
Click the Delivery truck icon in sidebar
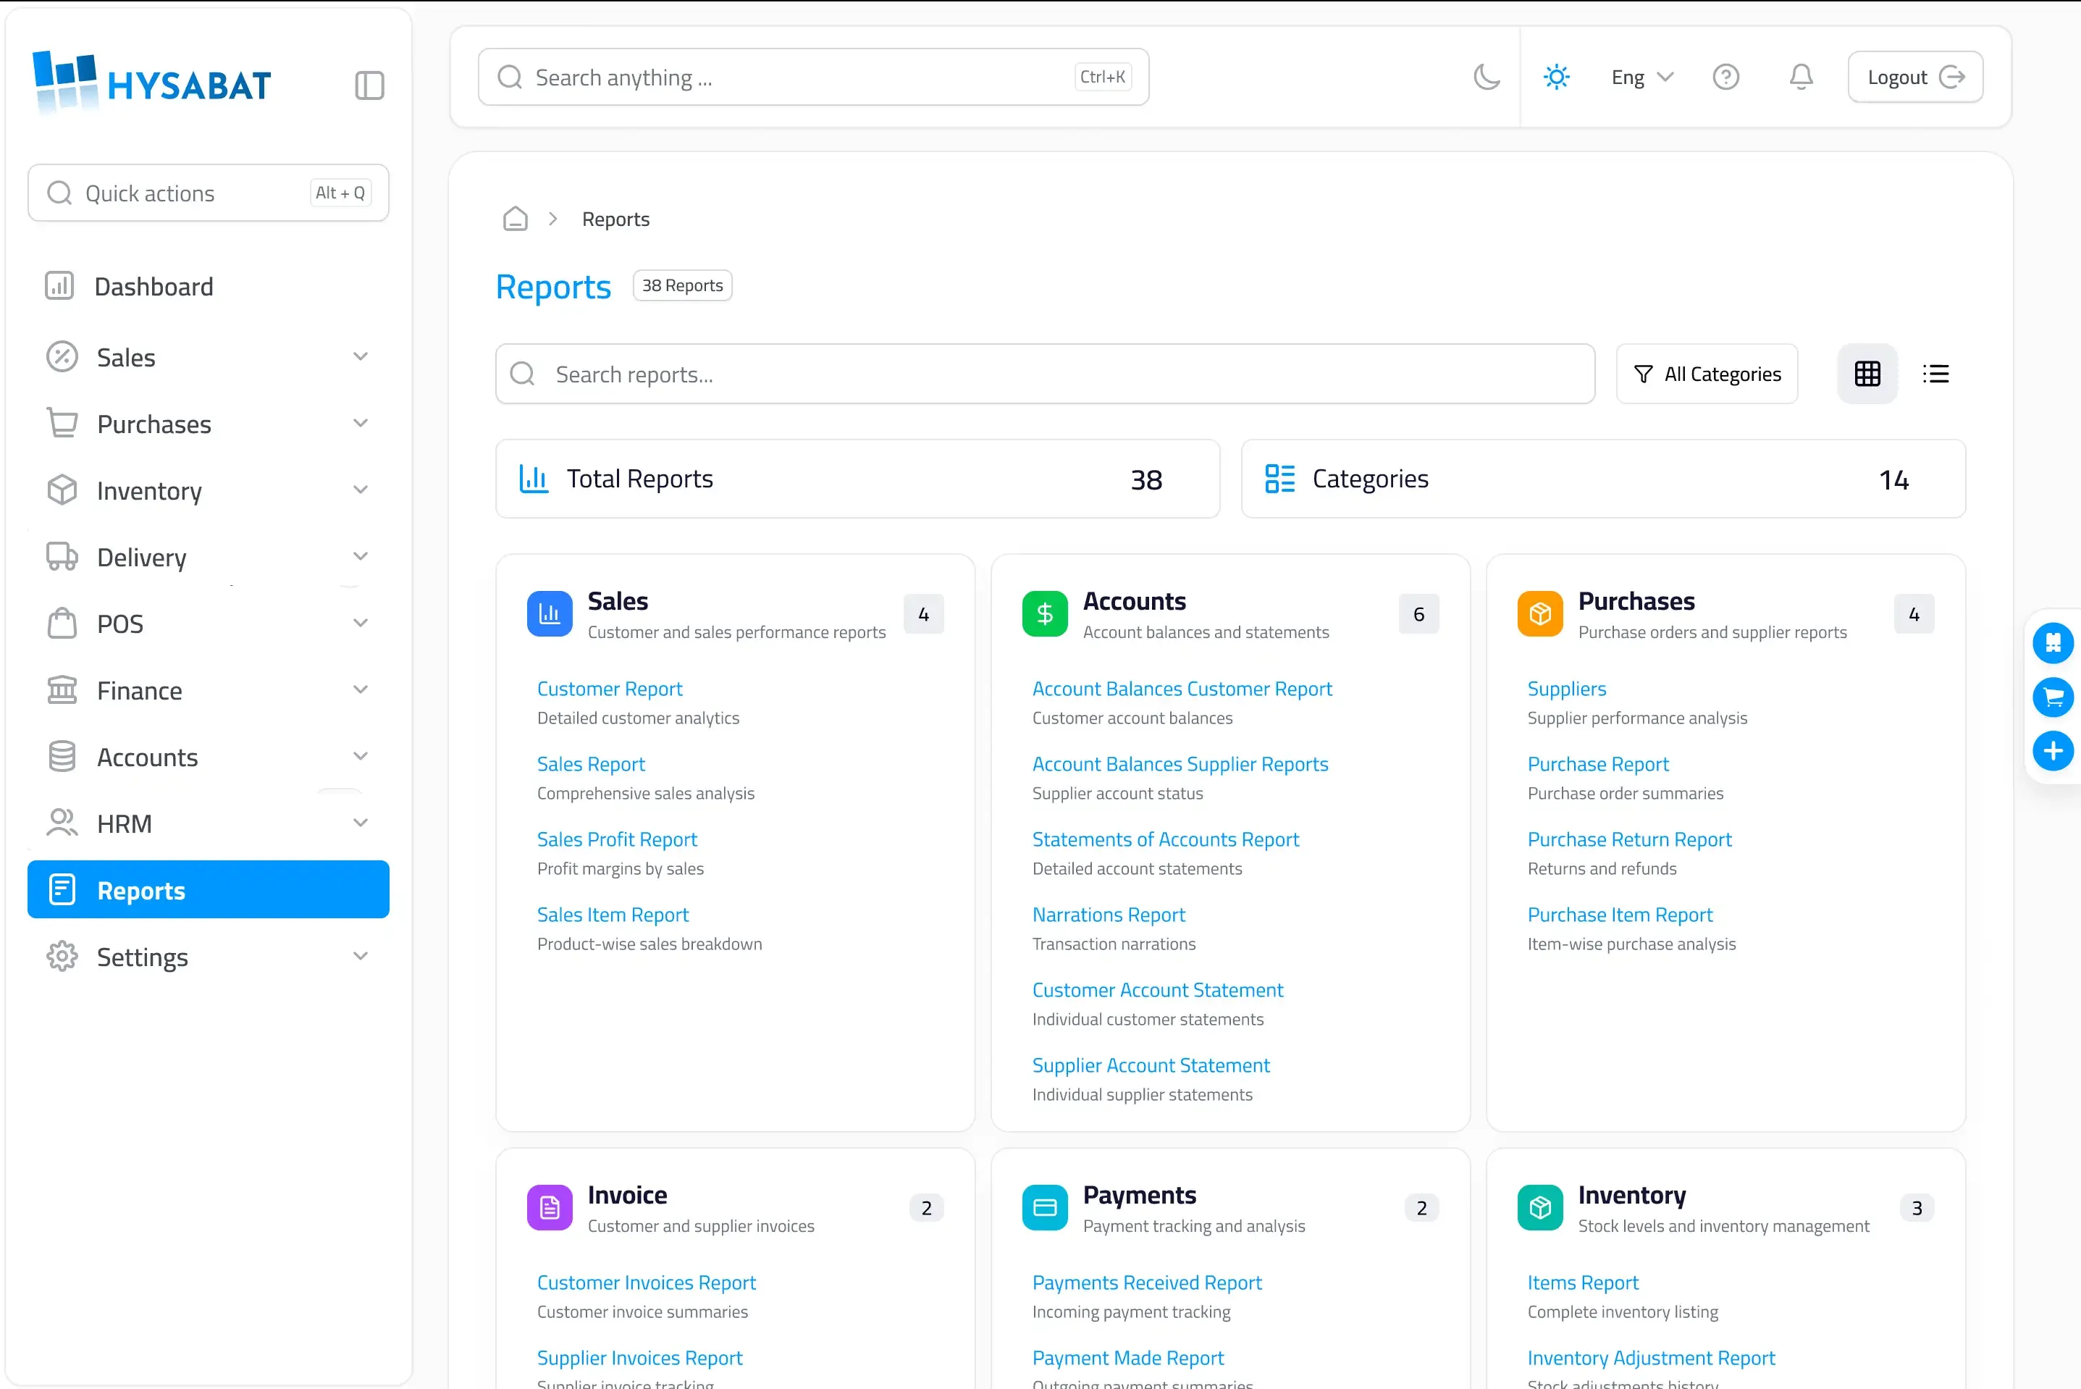tap(62, 556)
